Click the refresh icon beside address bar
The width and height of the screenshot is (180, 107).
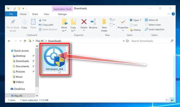coord(127,41)
